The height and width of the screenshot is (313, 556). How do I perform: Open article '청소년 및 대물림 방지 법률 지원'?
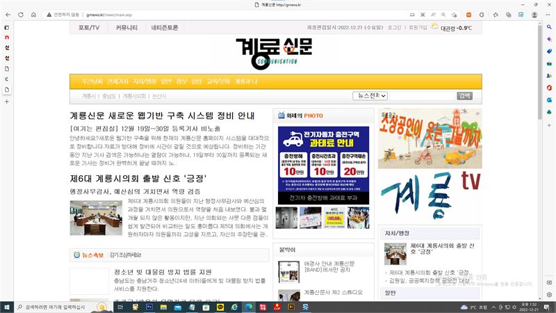[163, 272]
